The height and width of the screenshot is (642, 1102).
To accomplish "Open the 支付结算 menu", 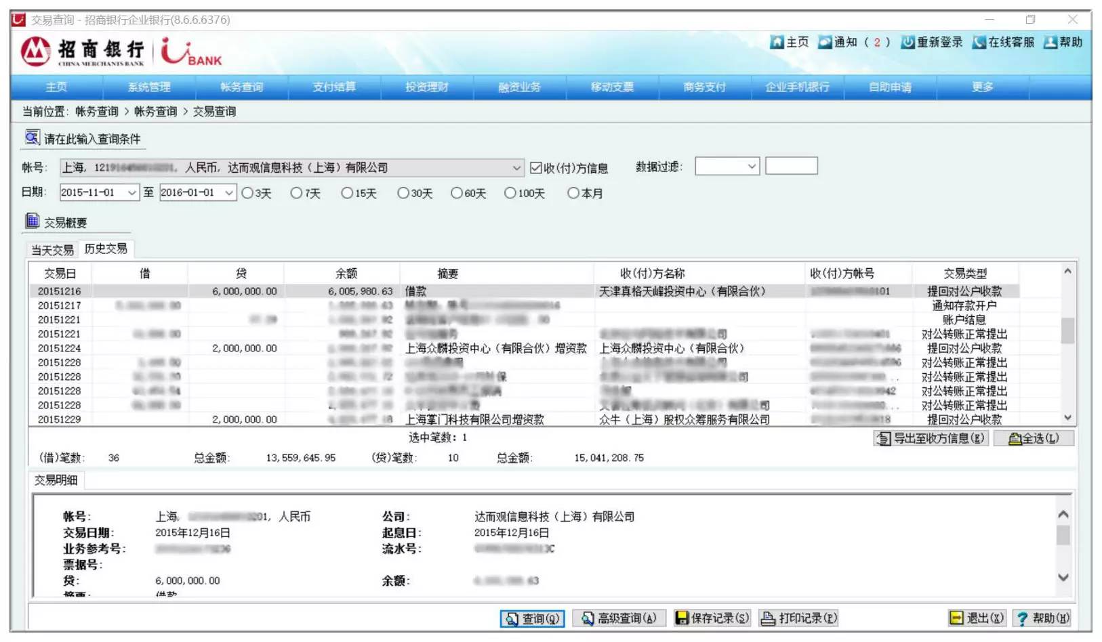I will 334,87.
